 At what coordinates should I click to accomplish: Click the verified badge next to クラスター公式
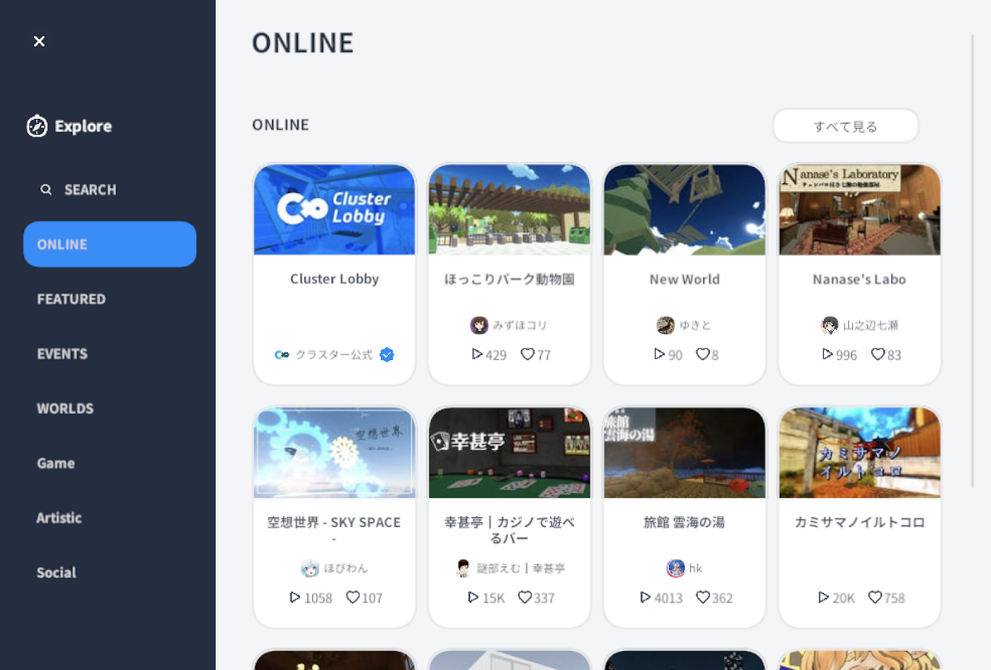386,354
